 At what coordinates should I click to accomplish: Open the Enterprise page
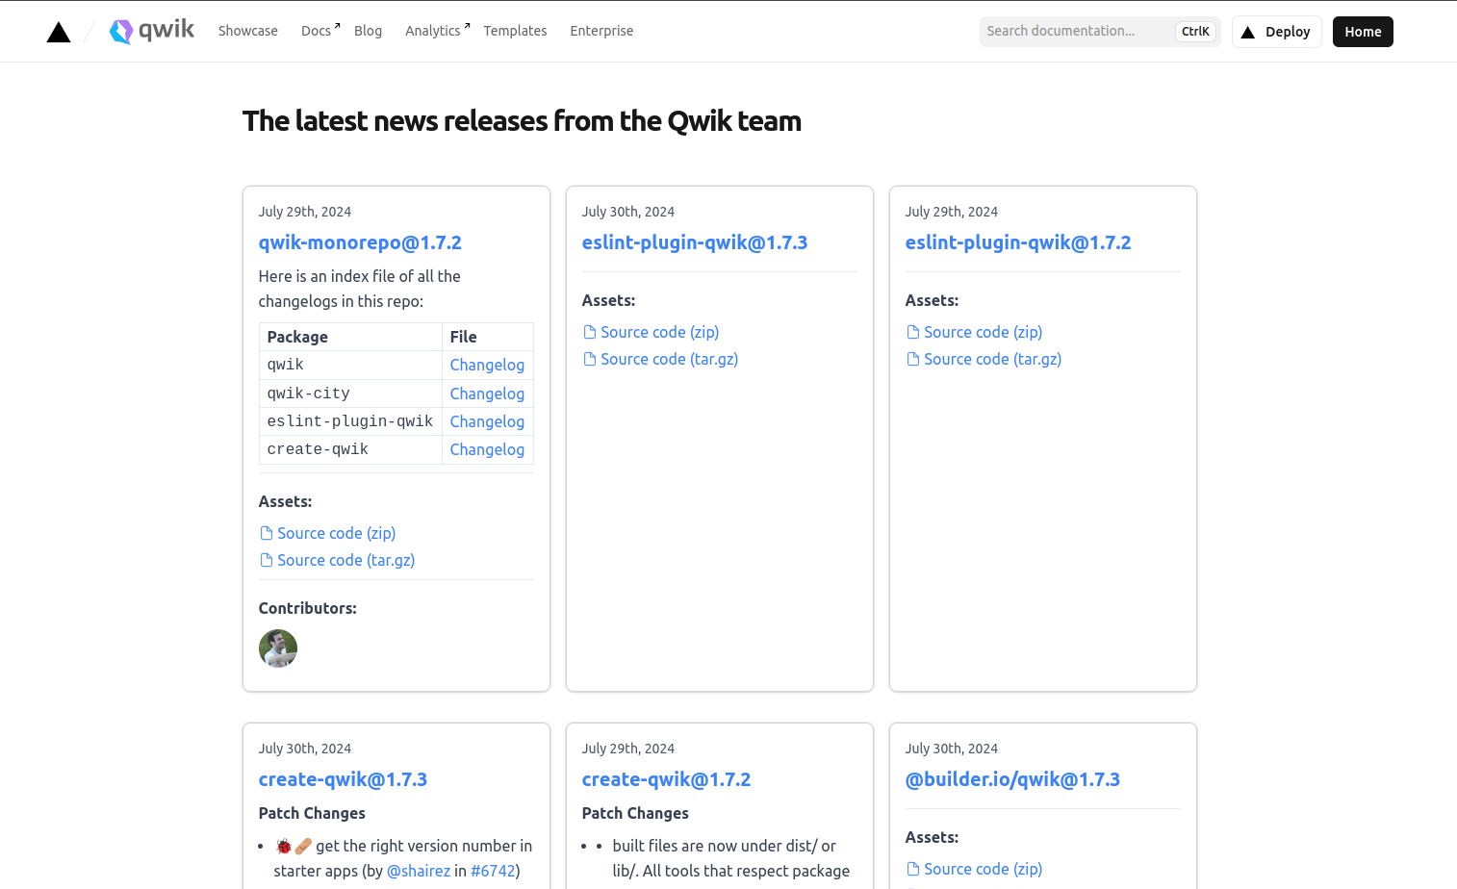pyautogui.click(x=601, y=31)
